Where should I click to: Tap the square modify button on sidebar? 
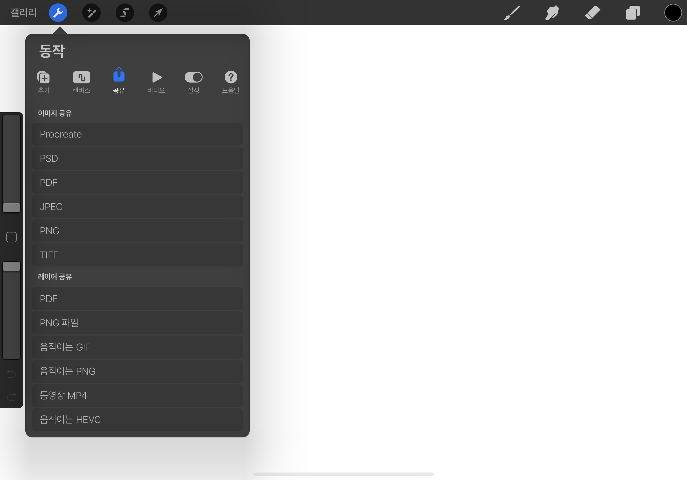(12, 237)
